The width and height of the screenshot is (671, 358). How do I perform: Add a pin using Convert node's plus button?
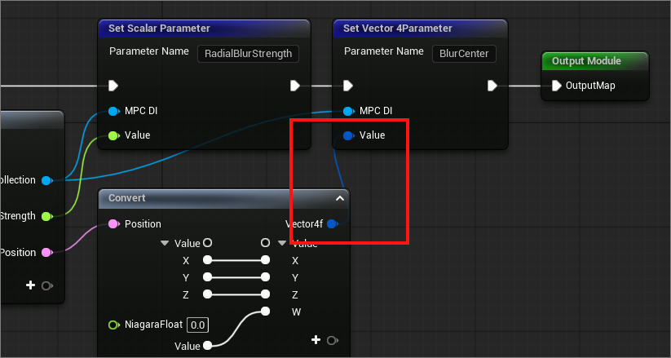click(316, 340)
